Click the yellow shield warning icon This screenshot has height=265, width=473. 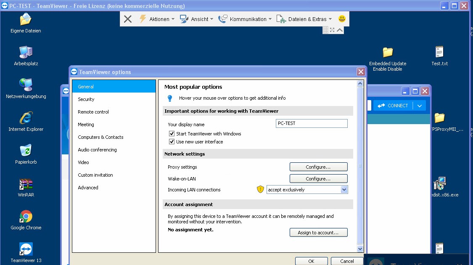260,190
